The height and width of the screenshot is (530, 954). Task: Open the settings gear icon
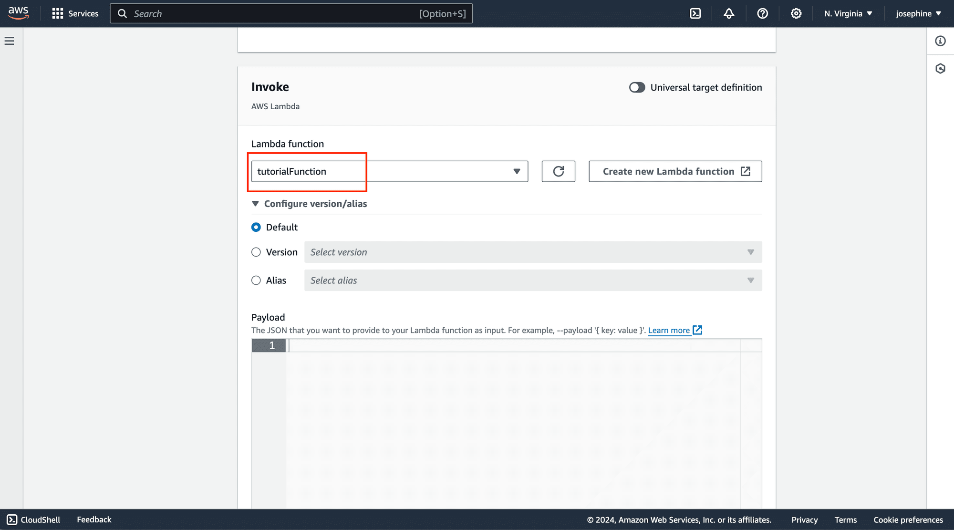[x=796, y=13]
